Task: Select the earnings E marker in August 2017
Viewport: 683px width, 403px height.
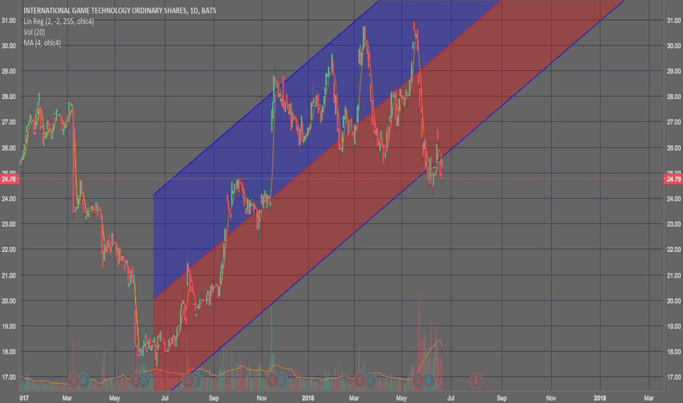Action: pyautogui.click(x=188, y=381)
